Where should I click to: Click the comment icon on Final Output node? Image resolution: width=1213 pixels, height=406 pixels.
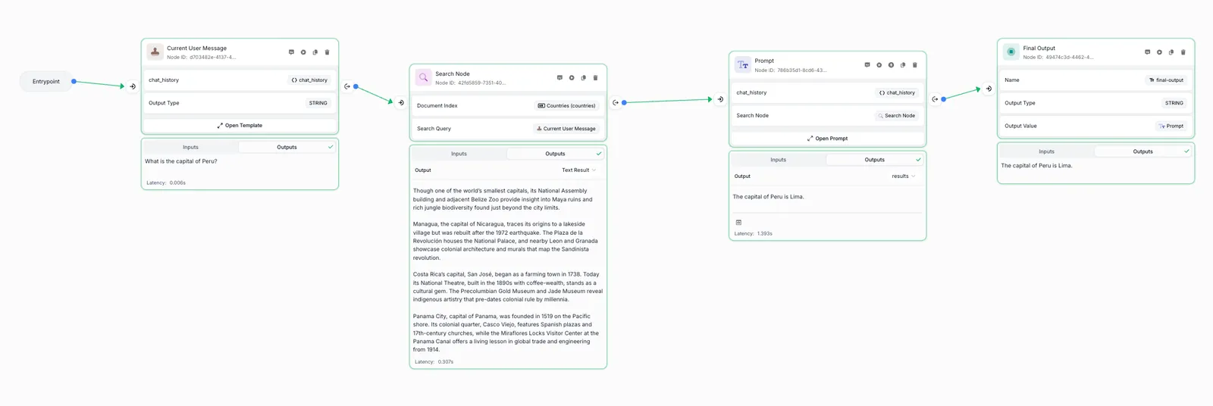(1147, 52)
